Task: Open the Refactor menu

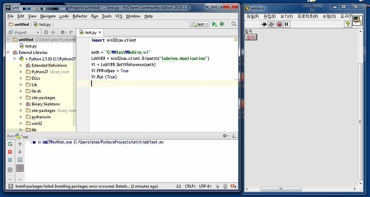Action: tap(80, 16)
